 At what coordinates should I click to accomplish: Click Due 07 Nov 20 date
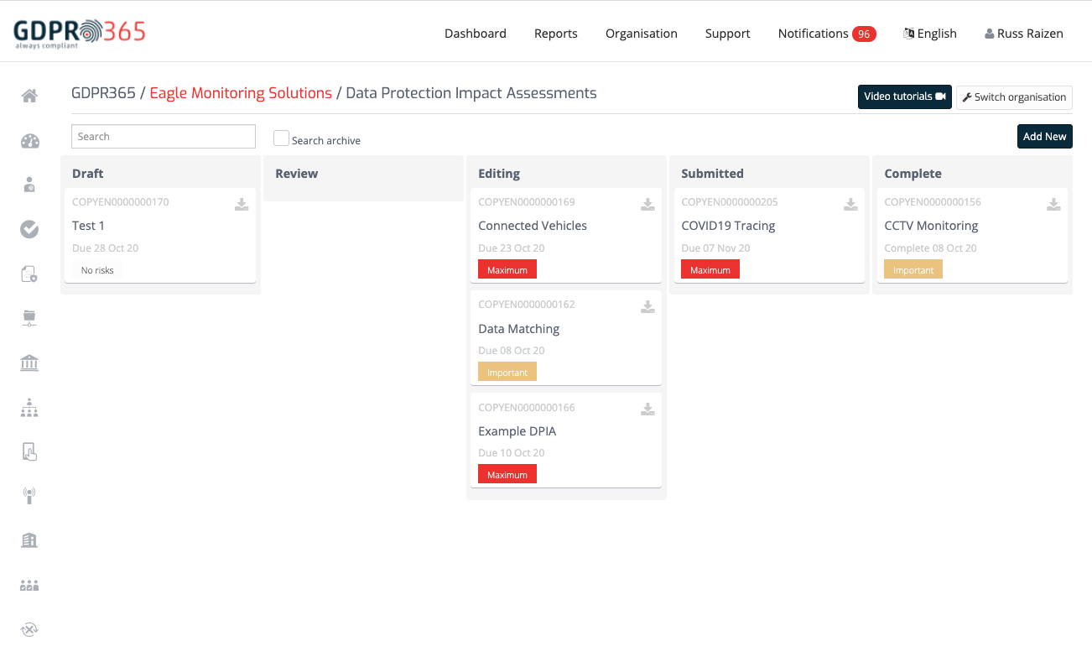pyautogui.click(x=715, y=248)
